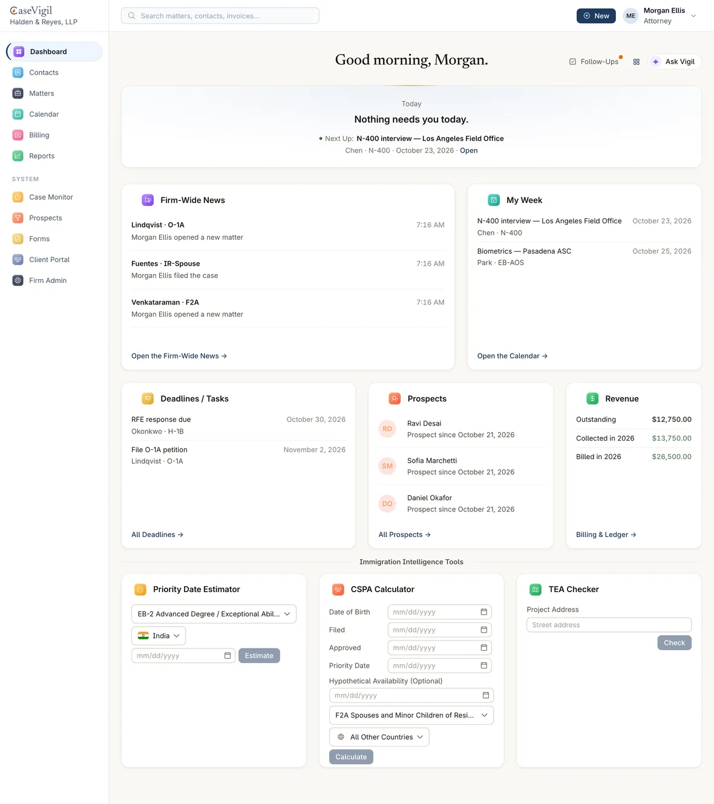
Task: Click the Prospects card icon
Action: coord(395,398)
